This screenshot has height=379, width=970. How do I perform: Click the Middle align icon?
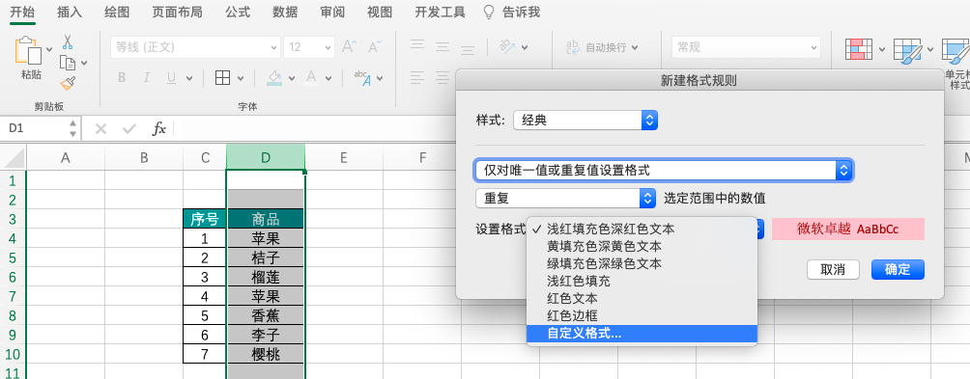442,47
